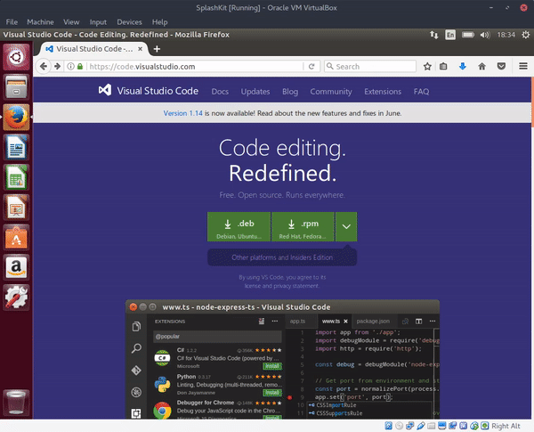Click the clock showing 18:34
This screenshot has height=432, width=534.
pyautogui.click(x=506, y=35)
